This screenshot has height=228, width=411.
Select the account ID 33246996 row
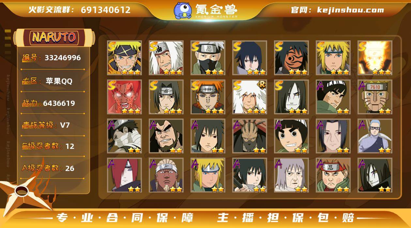coord(52,58)
